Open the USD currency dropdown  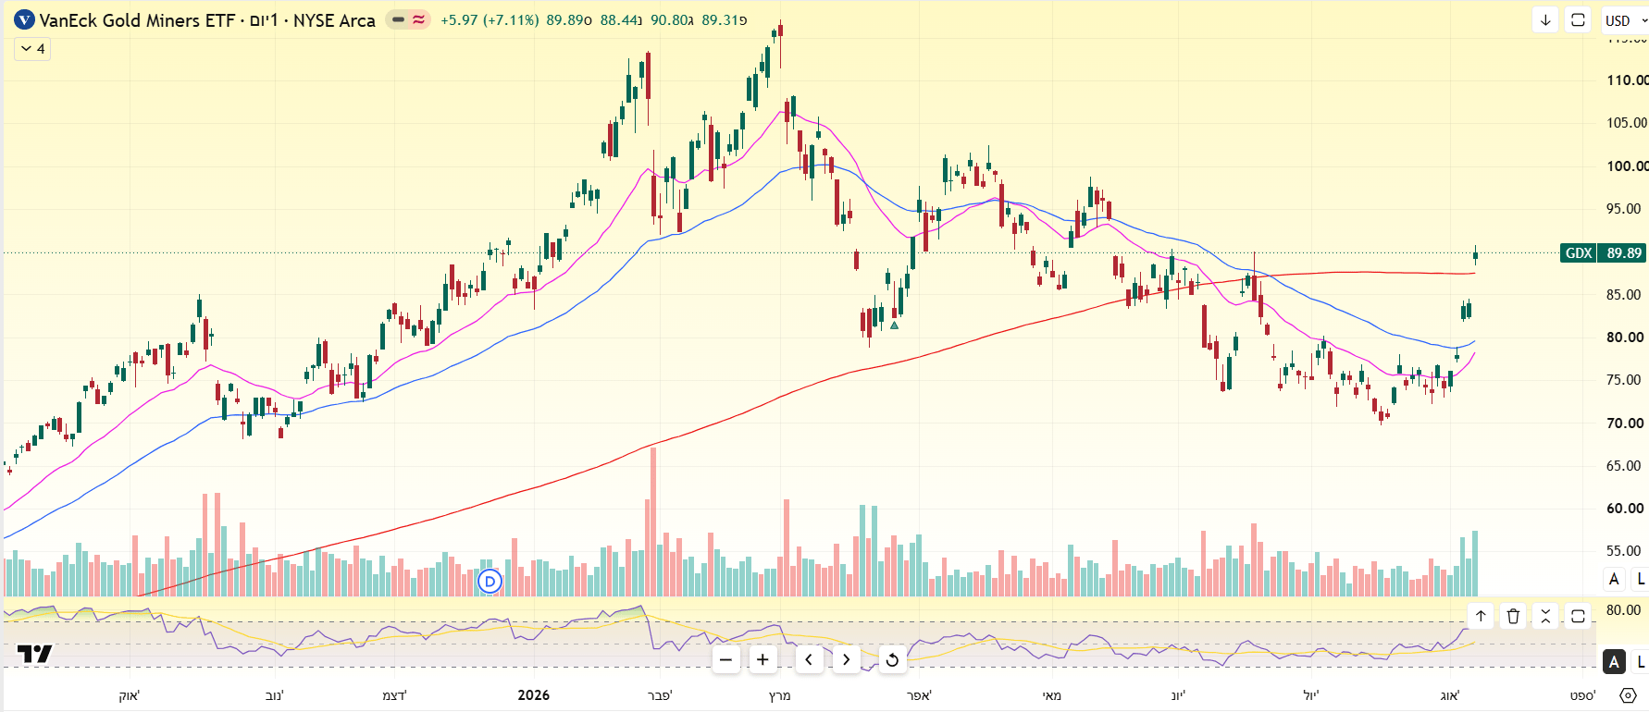point(1625,20)
